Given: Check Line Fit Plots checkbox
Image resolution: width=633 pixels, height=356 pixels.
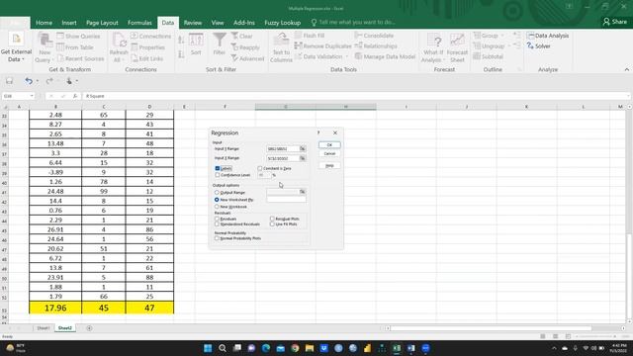Looking at the screenshot, I should point(272,224).
